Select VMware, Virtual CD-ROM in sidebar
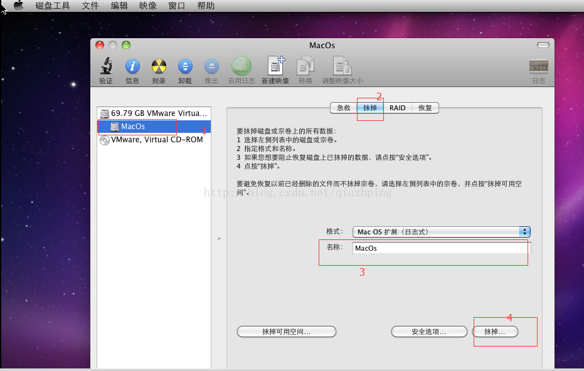This screenshot has height=371, width=584. (x=154, y=140)
